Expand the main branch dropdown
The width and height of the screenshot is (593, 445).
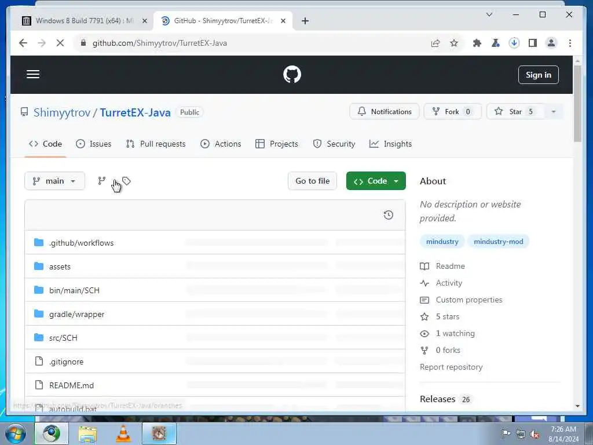54,181
